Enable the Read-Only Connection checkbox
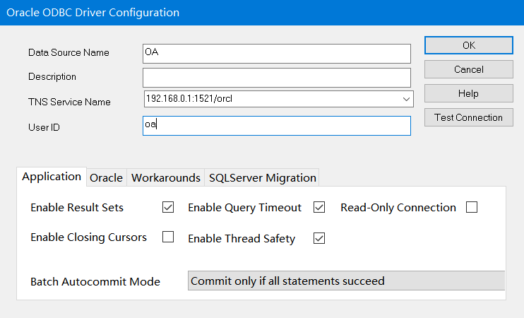The width and height of the screenshot is (524, 318). tap(472, 208)
